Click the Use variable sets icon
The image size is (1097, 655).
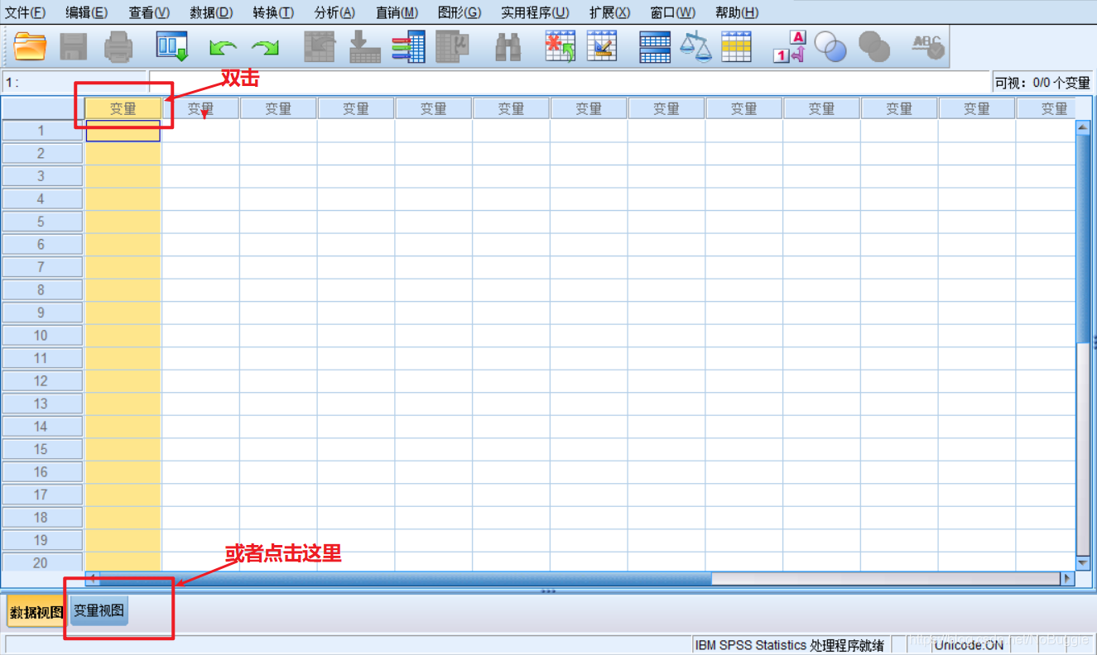coord(830,46)
